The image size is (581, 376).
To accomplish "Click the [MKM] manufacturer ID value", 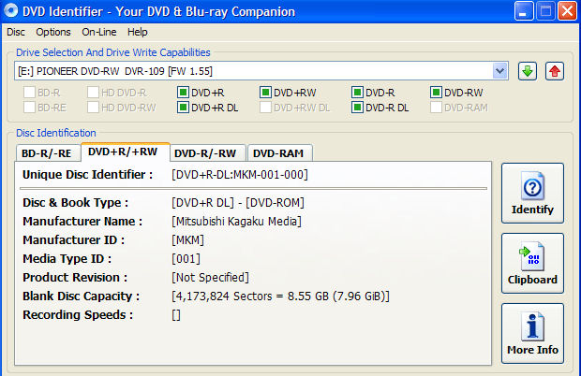I will pyautogui.click(x=187, y=240).
